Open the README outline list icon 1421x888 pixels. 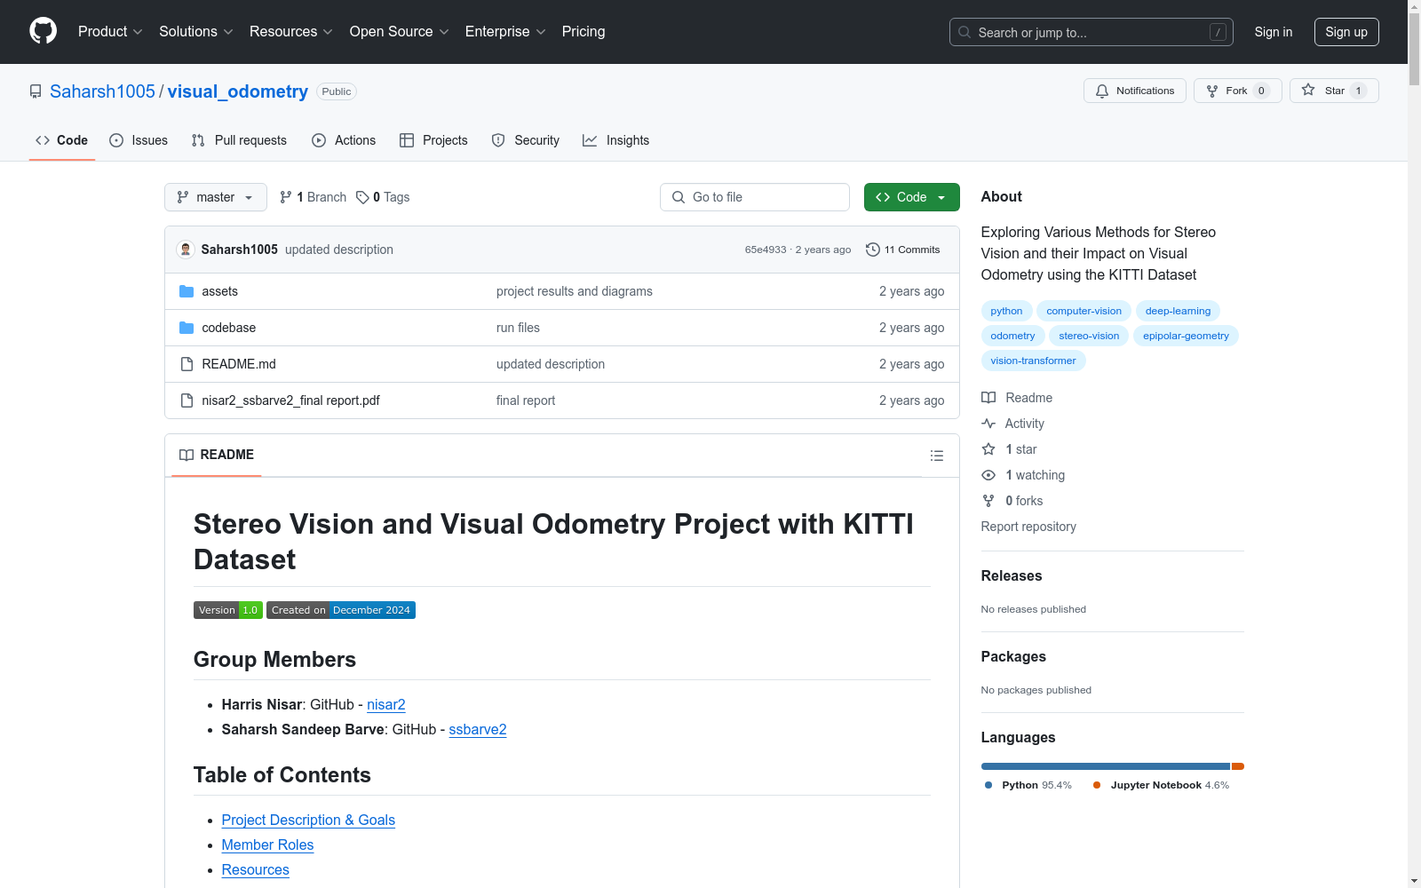click(937, 456)
